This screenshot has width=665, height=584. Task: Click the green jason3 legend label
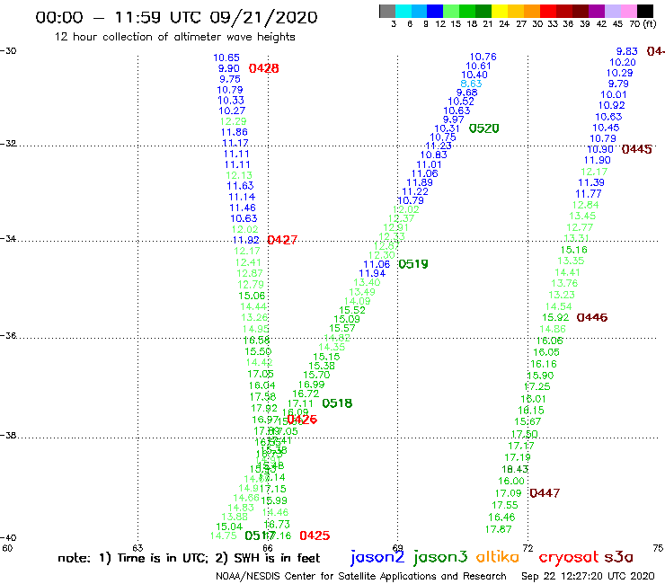(x=440, y=558)
